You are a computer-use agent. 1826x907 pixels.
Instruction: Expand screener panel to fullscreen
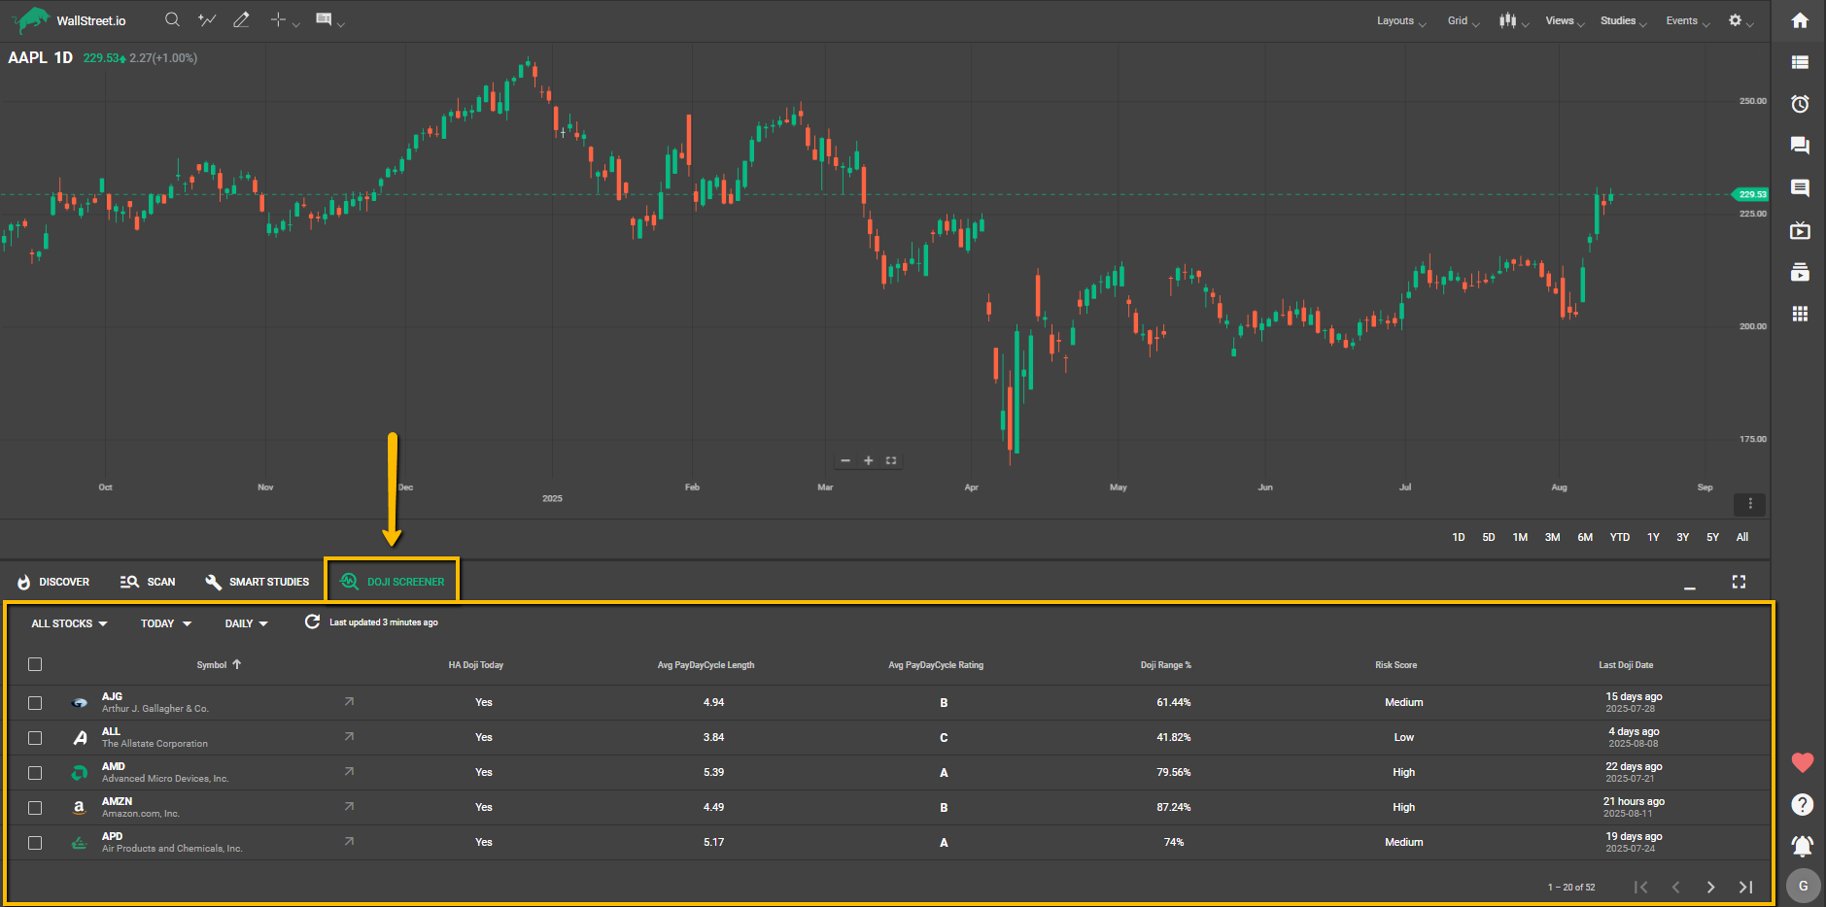[1739, 582]
